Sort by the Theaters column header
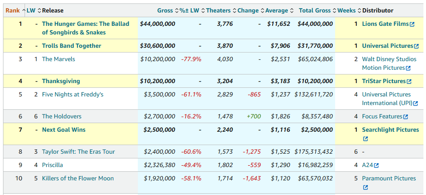The image size is (426, 195). click(218, 10)
